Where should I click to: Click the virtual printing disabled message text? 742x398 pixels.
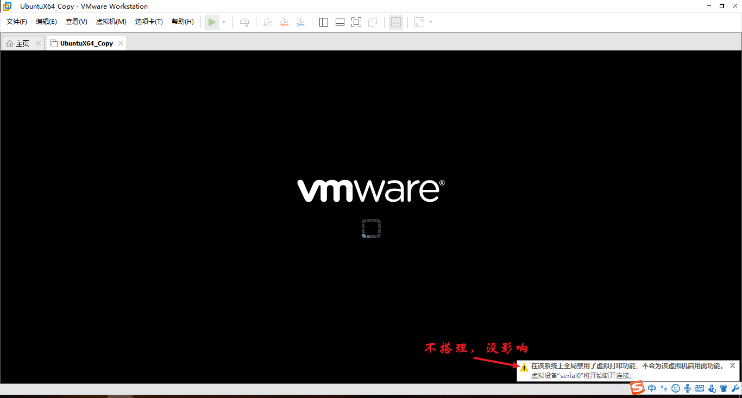(x=627, y=366)
